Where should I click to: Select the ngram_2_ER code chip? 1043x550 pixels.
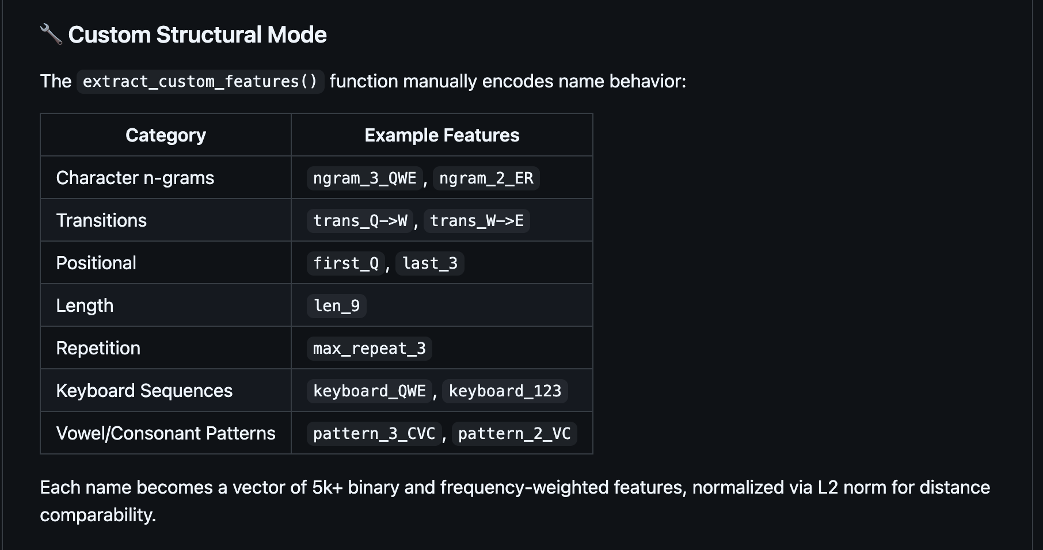tap(486, 178)
